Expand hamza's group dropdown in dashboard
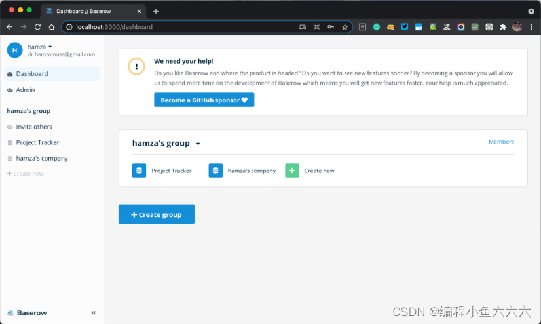The width and height of the screenshot is (541, 324). [198, 144]
